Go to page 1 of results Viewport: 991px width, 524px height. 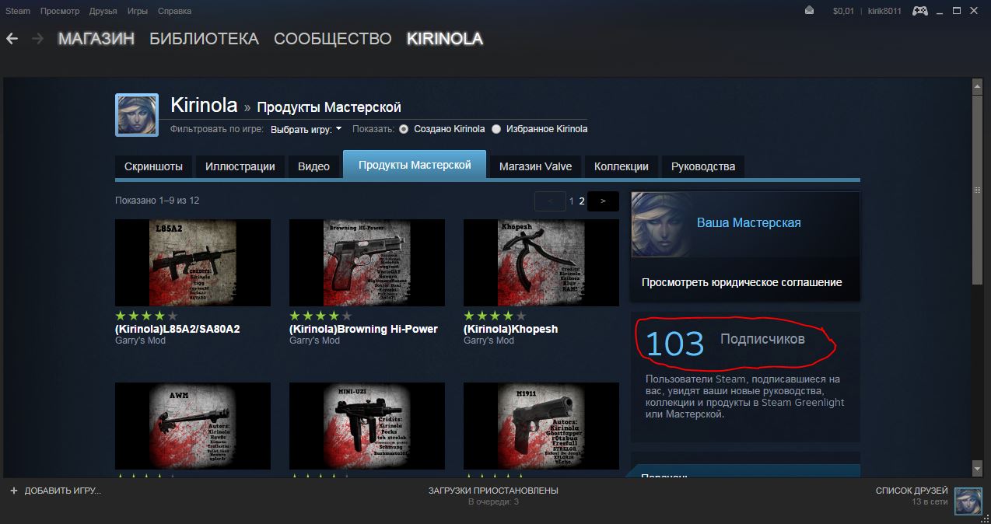point(572,201)
